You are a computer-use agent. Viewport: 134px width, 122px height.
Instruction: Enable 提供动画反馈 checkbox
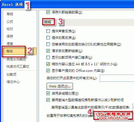click(x=48, y=38)
